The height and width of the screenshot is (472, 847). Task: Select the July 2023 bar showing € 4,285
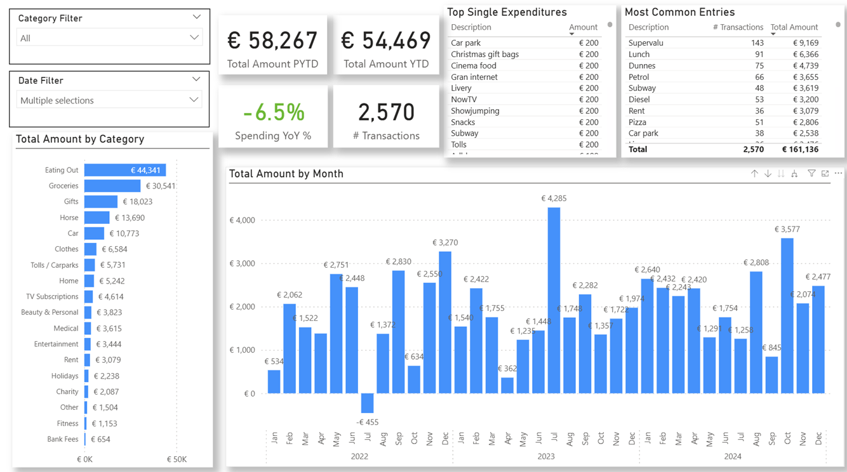pos(554,300)
